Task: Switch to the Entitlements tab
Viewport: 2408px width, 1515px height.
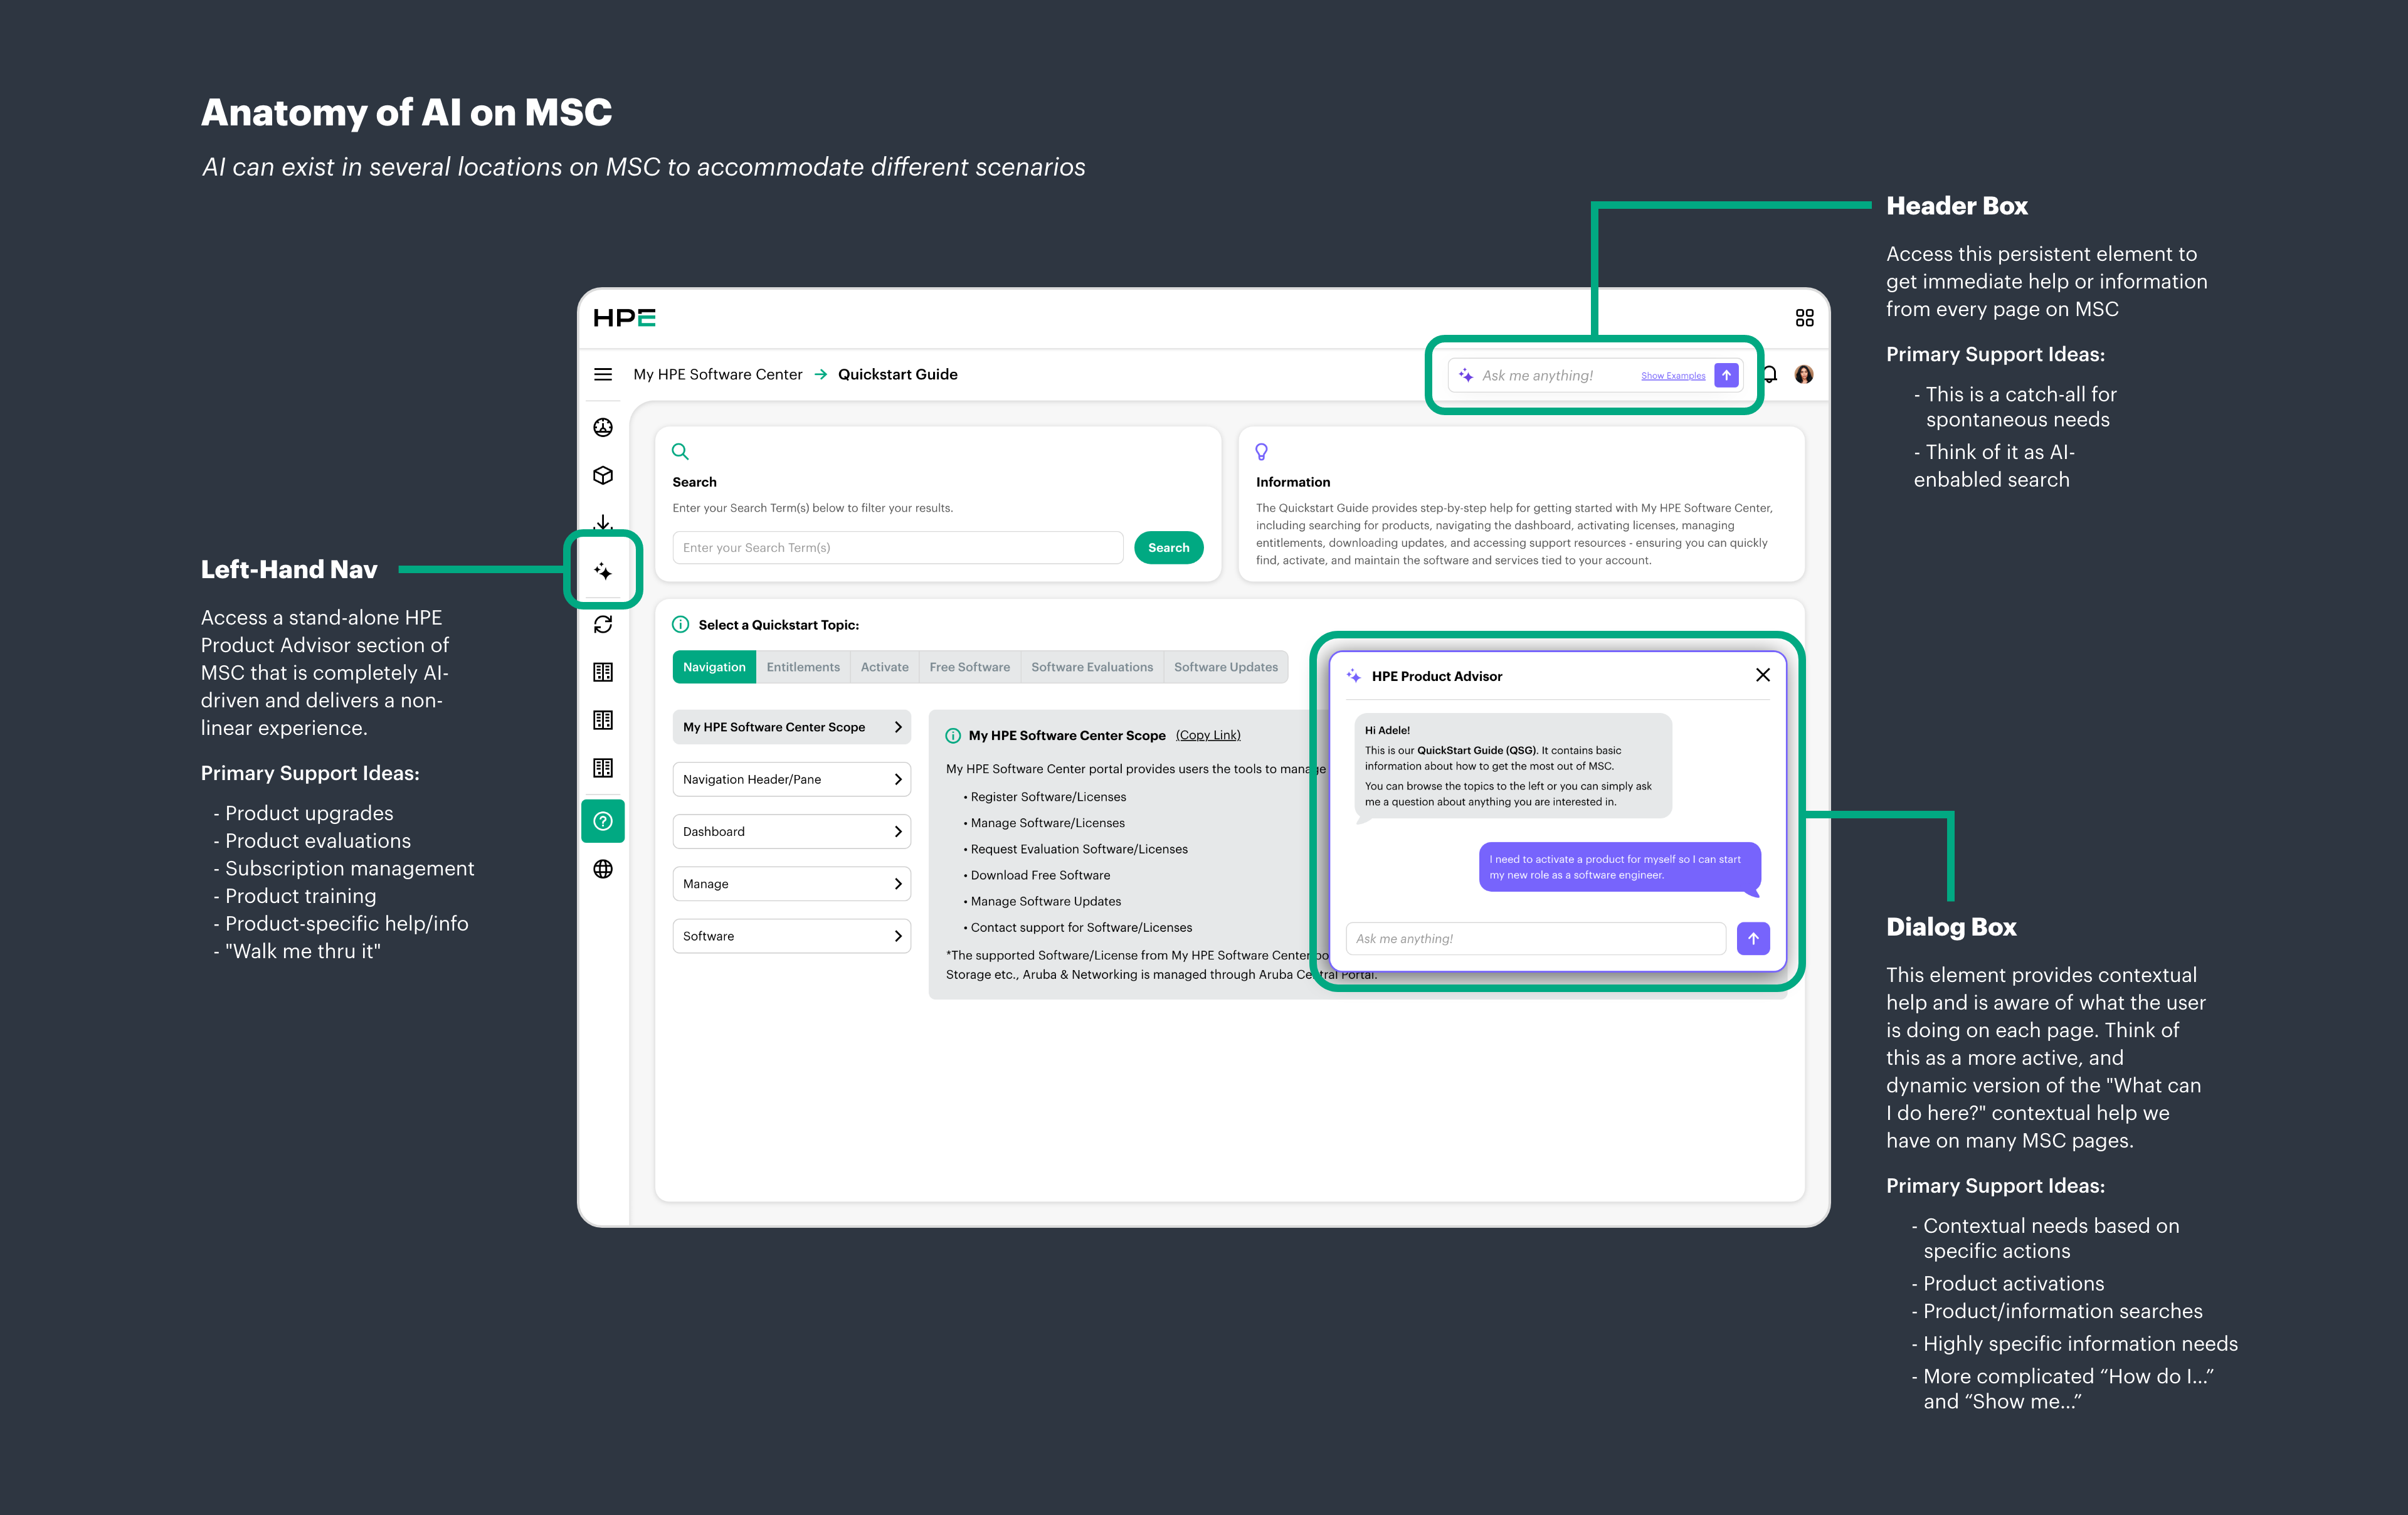Action: point(803,667)
